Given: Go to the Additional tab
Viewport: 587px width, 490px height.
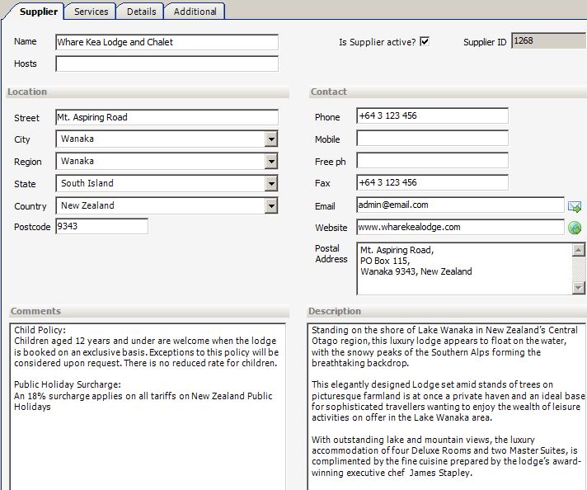Looking at the screenshot, I should (195, 12).
